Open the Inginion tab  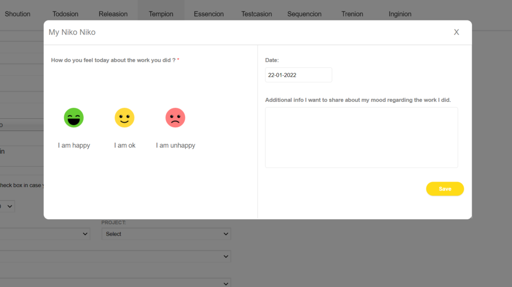pyautogui.click(x=400, y=14)
